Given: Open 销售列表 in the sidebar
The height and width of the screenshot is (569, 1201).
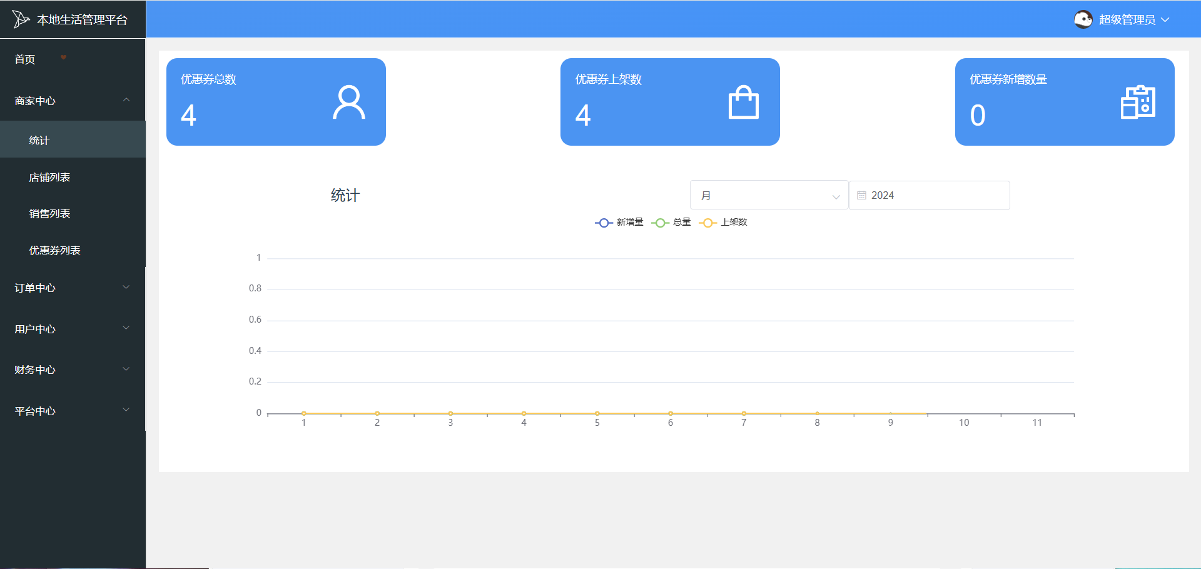Looking at the screenshot, I should coord(73,213).
